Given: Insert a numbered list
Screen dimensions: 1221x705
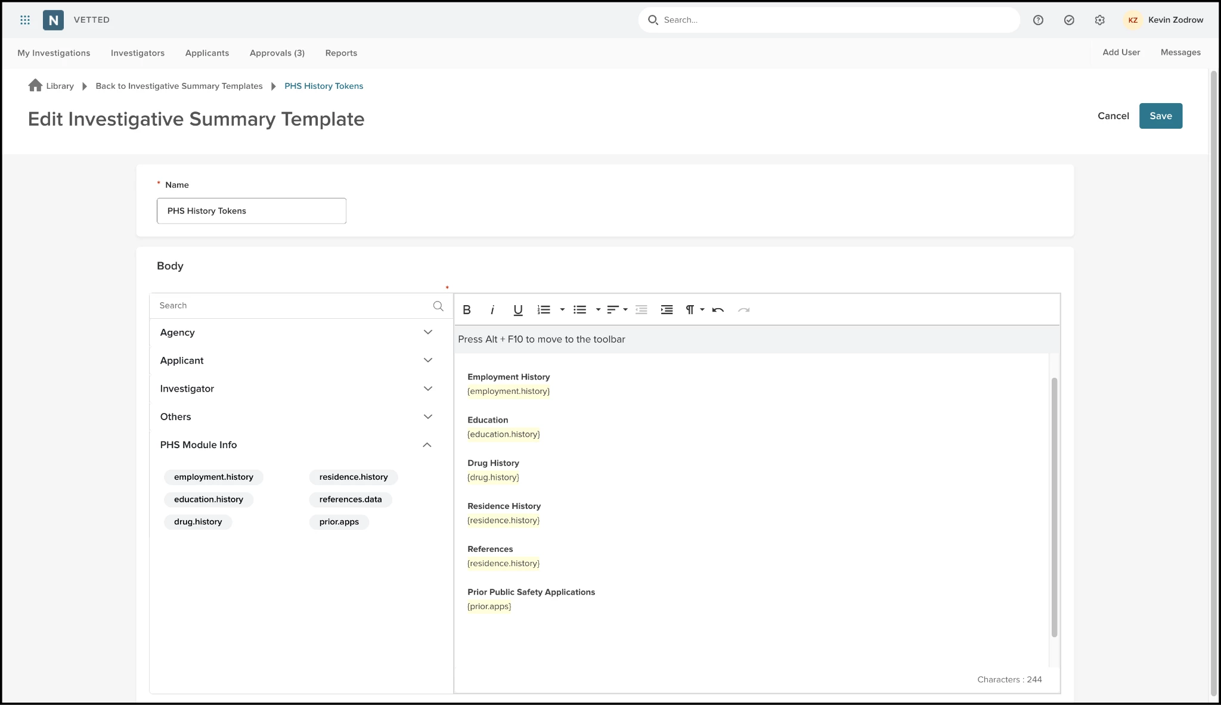Looking at the screenshot, I should (544, 310).
